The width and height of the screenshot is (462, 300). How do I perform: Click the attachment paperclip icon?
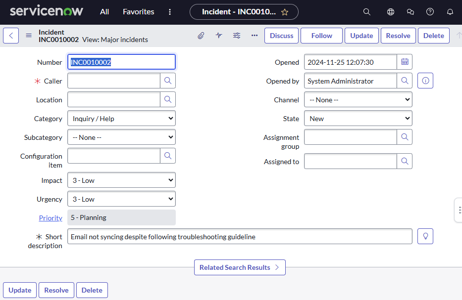[201, 36]
